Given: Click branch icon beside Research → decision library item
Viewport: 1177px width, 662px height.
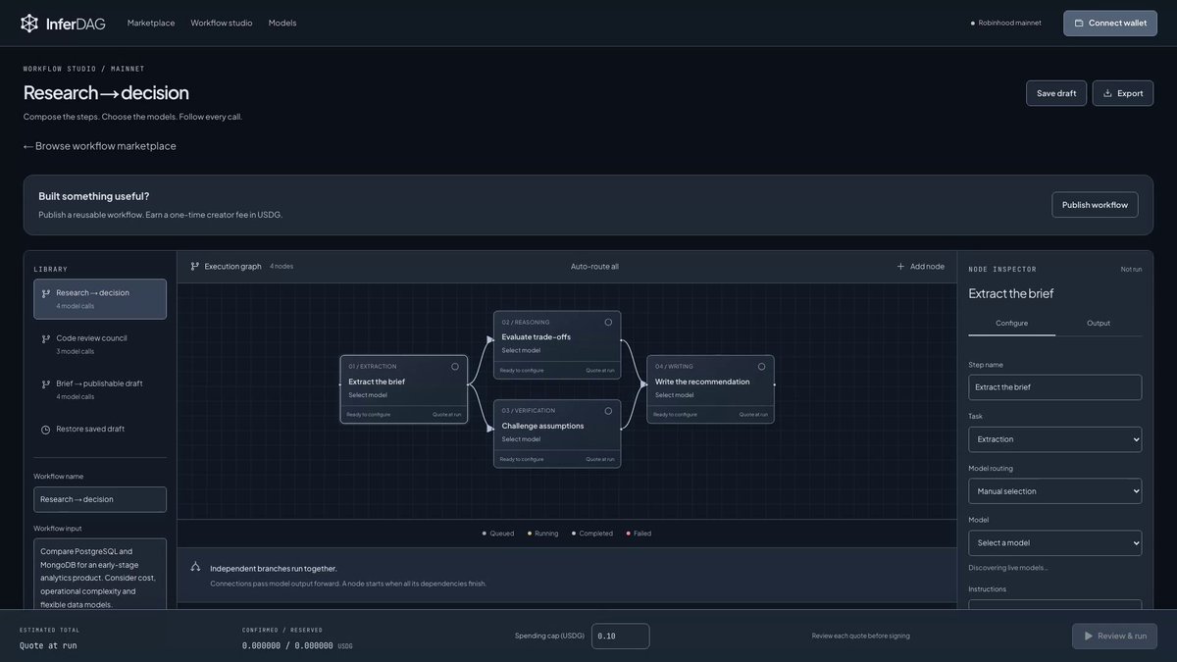Looking at the screenshot, I should click(46, 293).
